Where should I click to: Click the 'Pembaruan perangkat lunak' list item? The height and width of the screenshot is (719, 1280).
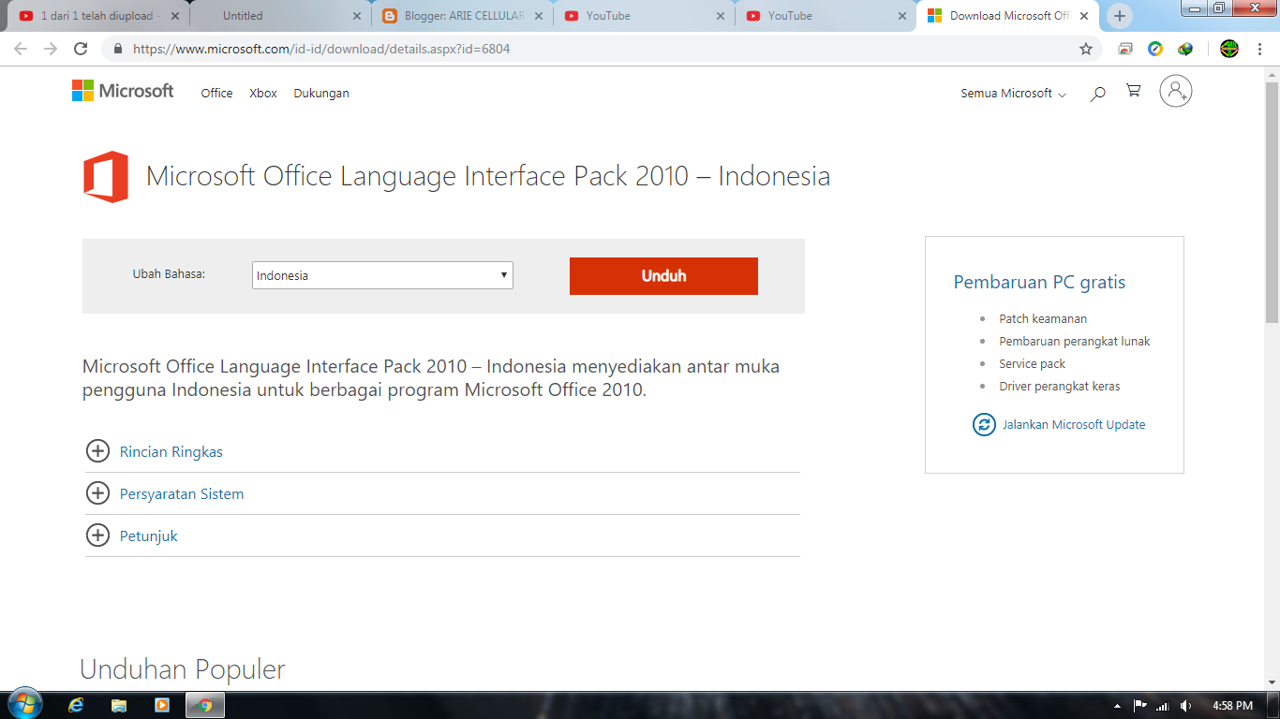click(1075, 342)
